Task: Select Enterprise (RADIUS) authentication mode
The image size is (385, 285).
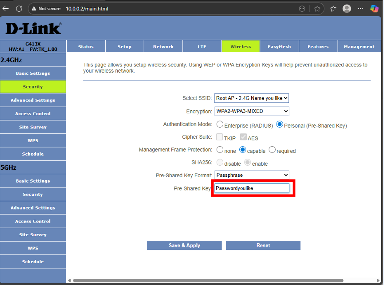Action: click(220, 125)
